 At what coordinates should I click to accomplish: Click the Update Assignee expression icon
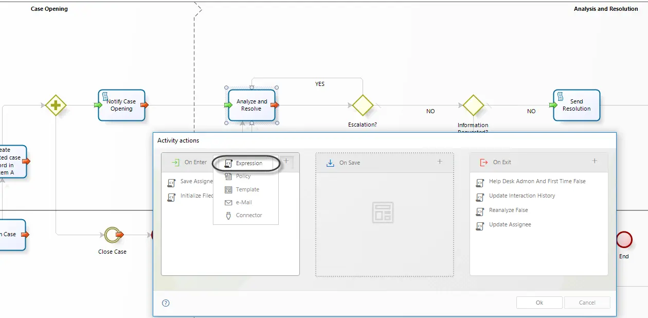pyautogui.click(x=480, y=225)
